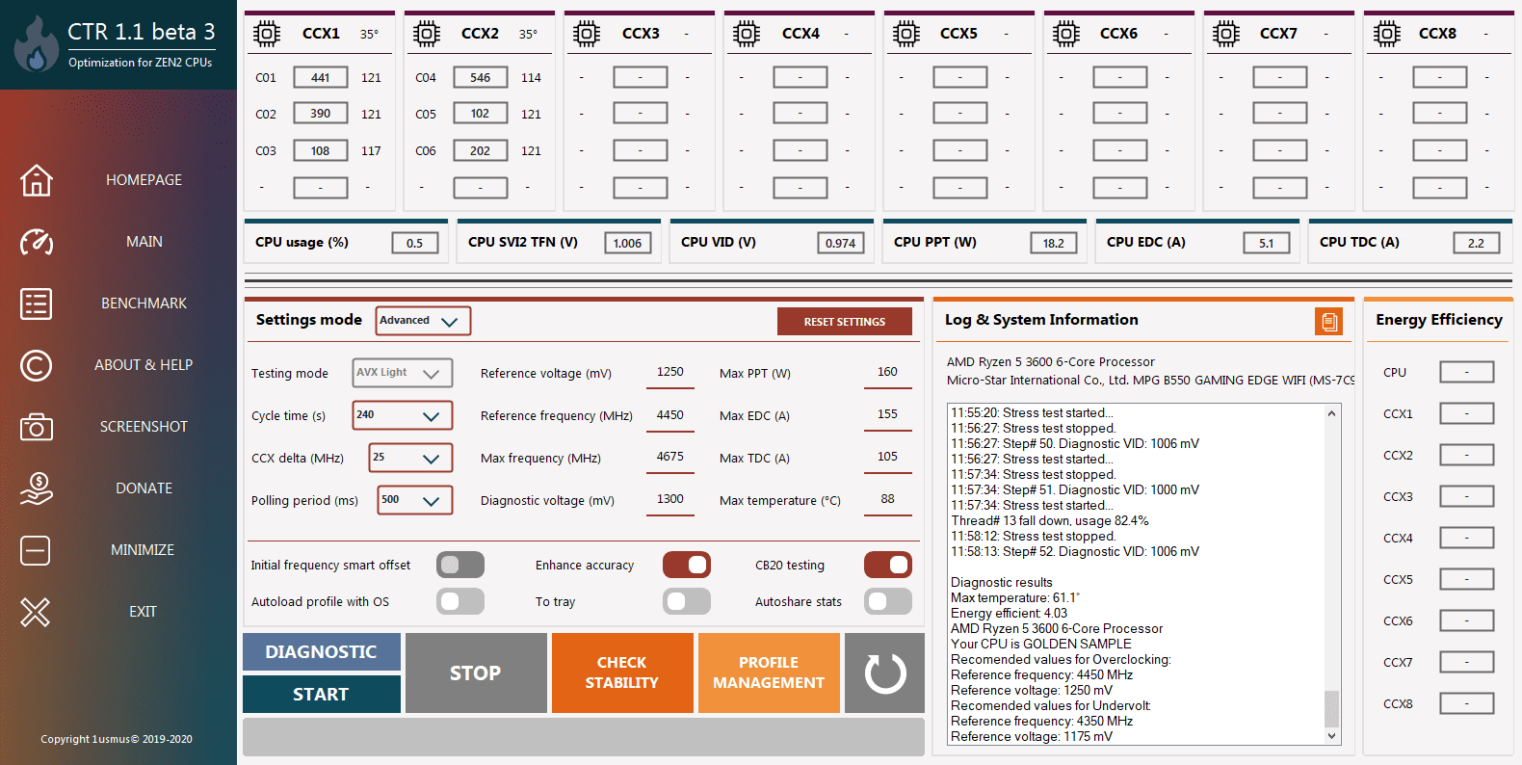Click the gray progress bar below buttons

point(584,737)
